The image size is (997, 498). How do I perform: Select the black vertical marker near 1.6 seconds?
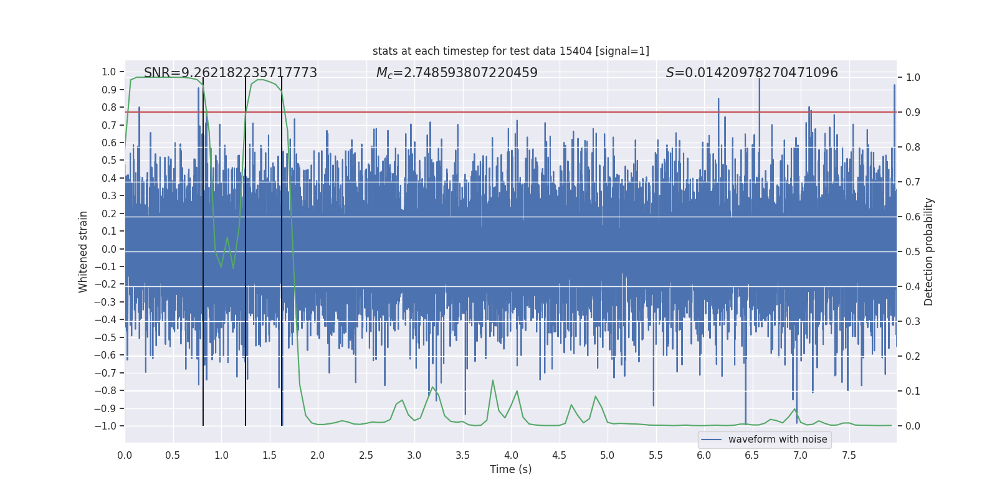click(x=282, y=251)
